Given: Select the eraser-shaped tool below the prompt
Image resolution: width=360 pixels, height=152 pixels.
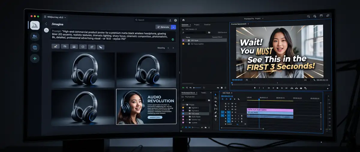Looking at the screenshot, I should pos(101,47).
